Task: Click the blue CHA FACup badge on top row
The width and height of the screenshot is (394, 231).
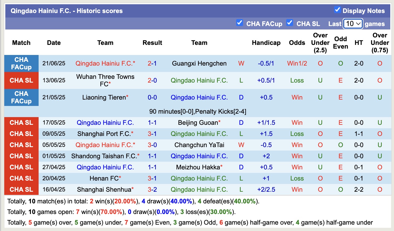Action: coord(21,63)
